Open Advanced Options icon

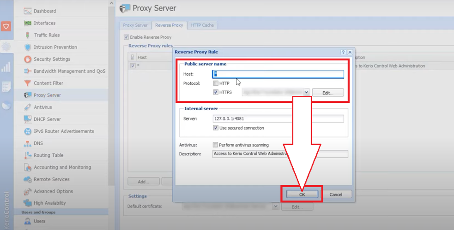click(x=28, y=191)
